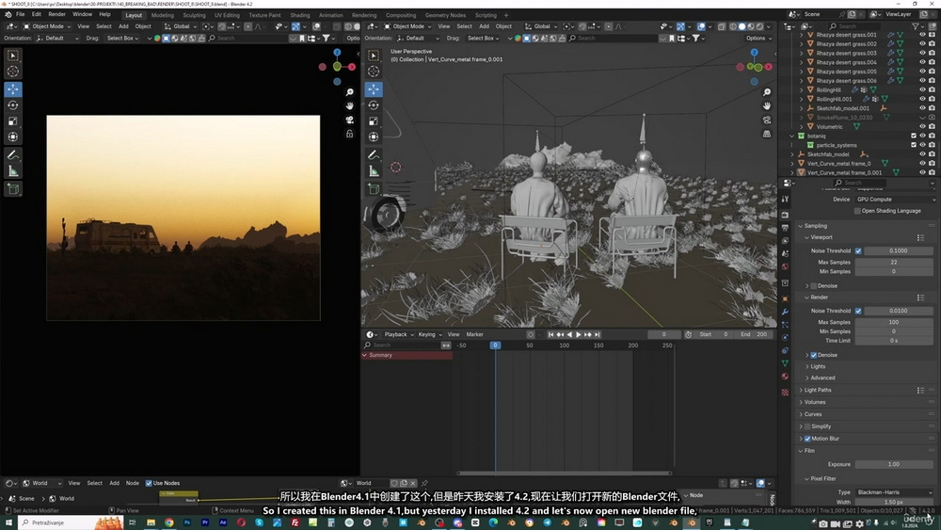Open the Playback dropdown in the timeline
Image resolution: width=941 pixels, height=530 pixels.
[398, 334]
